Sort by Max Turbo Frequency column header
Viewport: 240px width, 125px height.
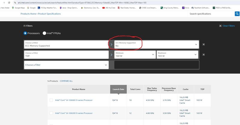152,89
